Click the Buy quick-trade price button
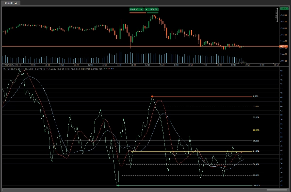291x192 pixels. coord(151,9)
